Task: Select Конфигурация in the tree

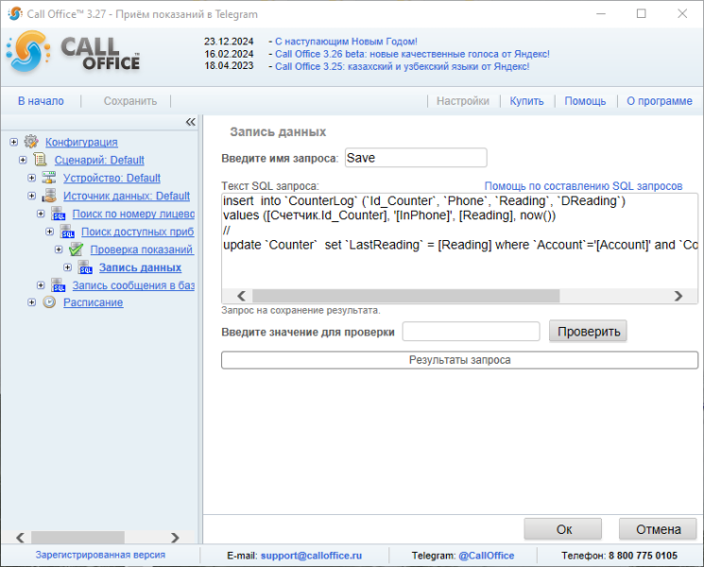Action: [81, 142]
